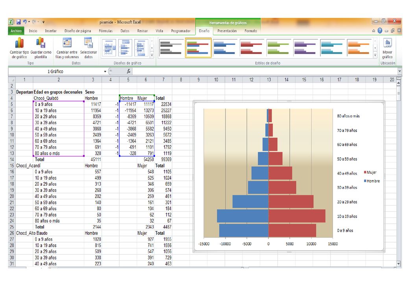
Task: Minimize the ribbon with caret icon
Action: coord(374,31)
